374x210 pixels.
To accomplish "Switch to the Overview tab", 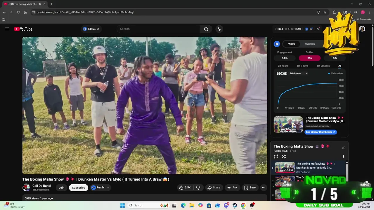I will [x=310, y=44].
